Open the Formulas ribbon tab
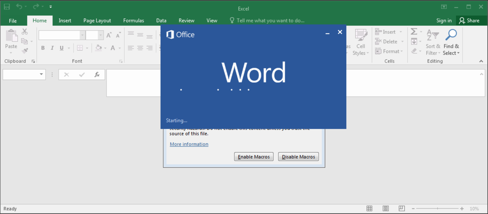The width and height of the screenshot is (488, 214). tap(133, 21)
